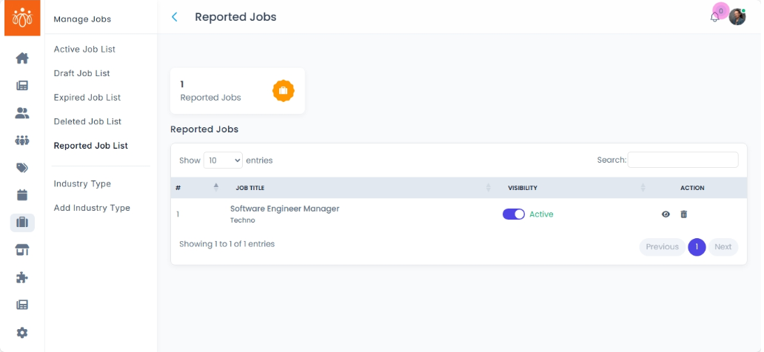Sort by the # column arrow

point(216,188)
